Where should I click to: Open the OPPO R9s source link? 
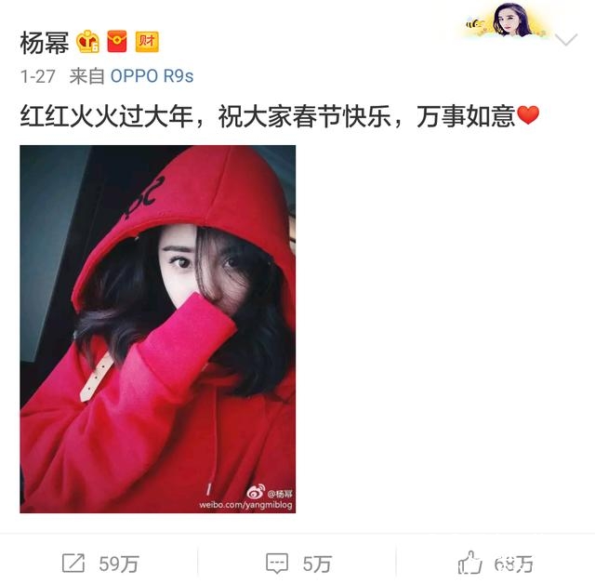[152, 76]
